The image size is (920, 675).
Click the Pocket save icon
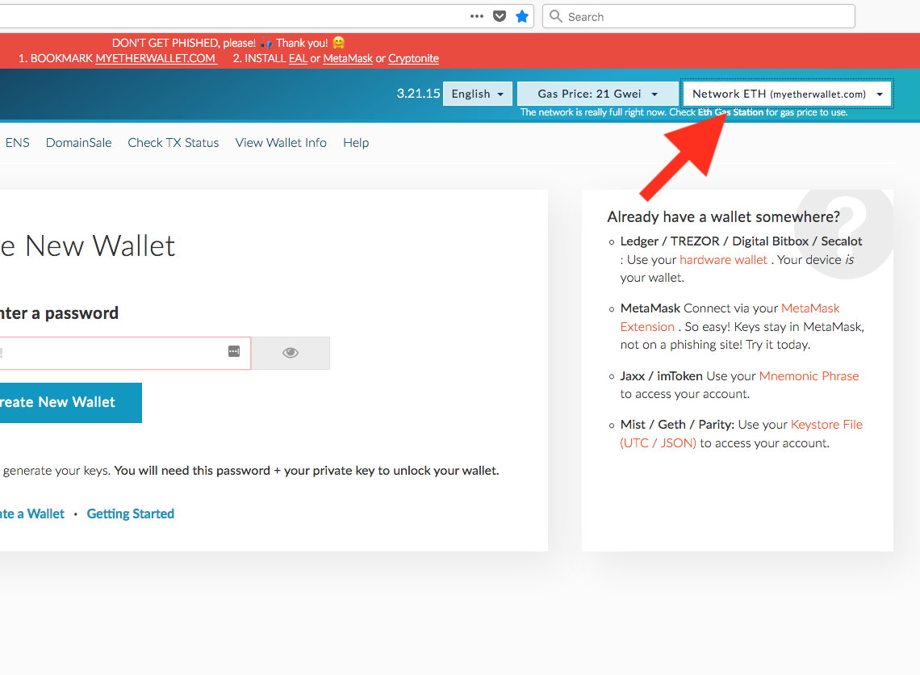pos(500,16)
